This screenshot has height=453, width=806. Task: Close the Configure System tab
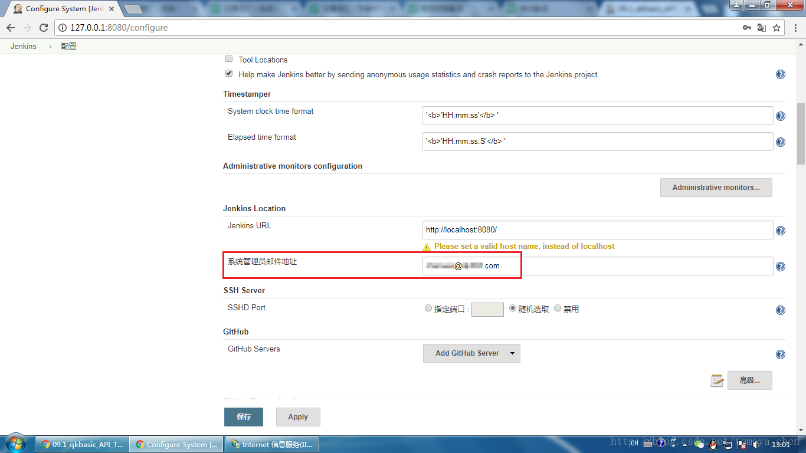coord(112,9)
